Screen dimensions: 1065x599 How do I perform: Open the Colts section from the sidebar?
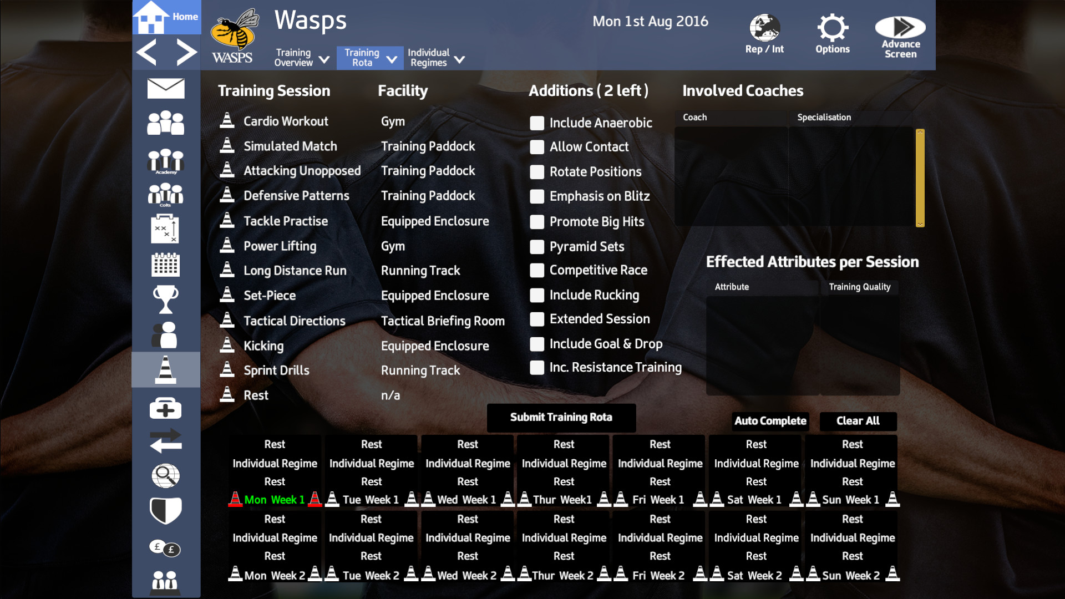[165, 194]
